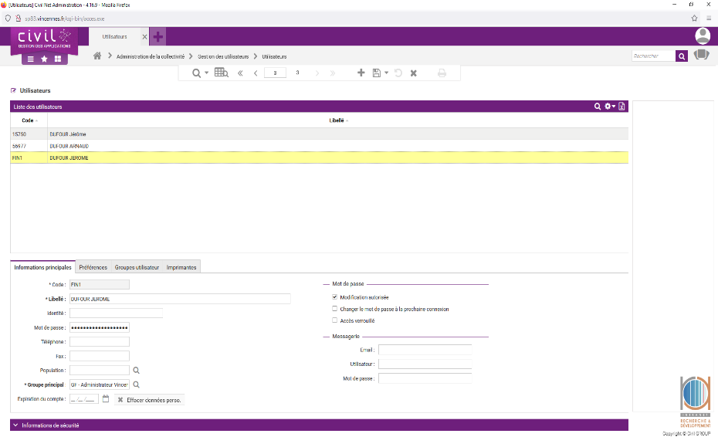718x437 pixels.
Task: Expand Informations de sécurité section
Action: tap(319, 425)
